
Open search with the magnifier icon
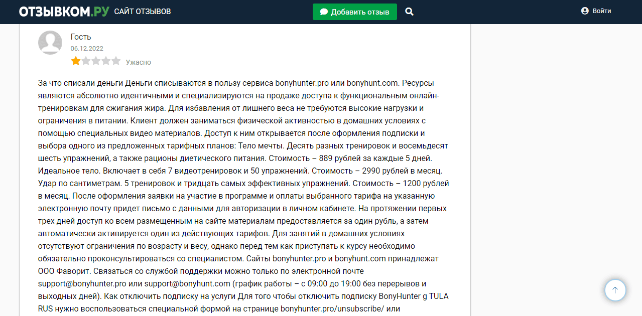pos(409,11)
